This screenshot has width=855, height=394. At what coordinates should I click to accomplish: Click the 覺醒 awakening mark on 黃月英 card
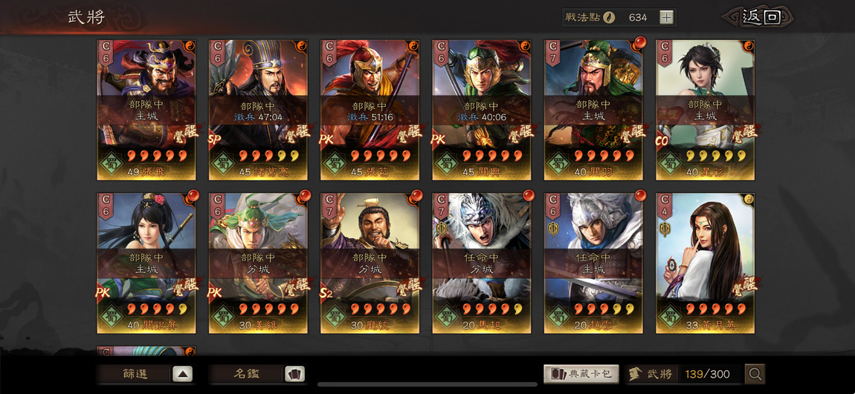(x=746, y=285)
